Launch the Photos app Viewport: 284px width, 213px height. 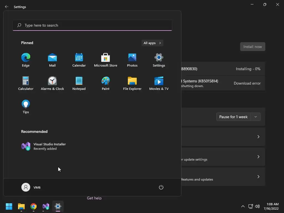pos(132,60)
